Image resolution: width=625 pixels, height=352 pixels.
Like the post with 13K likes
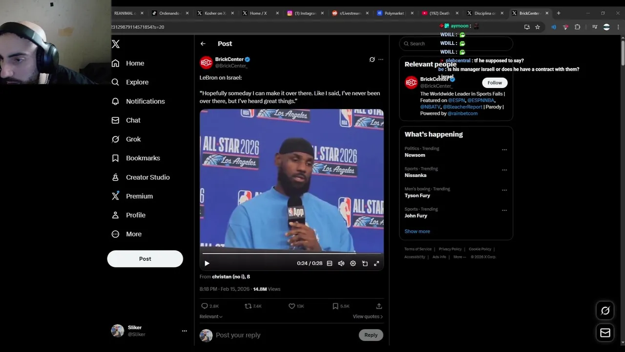point(292,306)
